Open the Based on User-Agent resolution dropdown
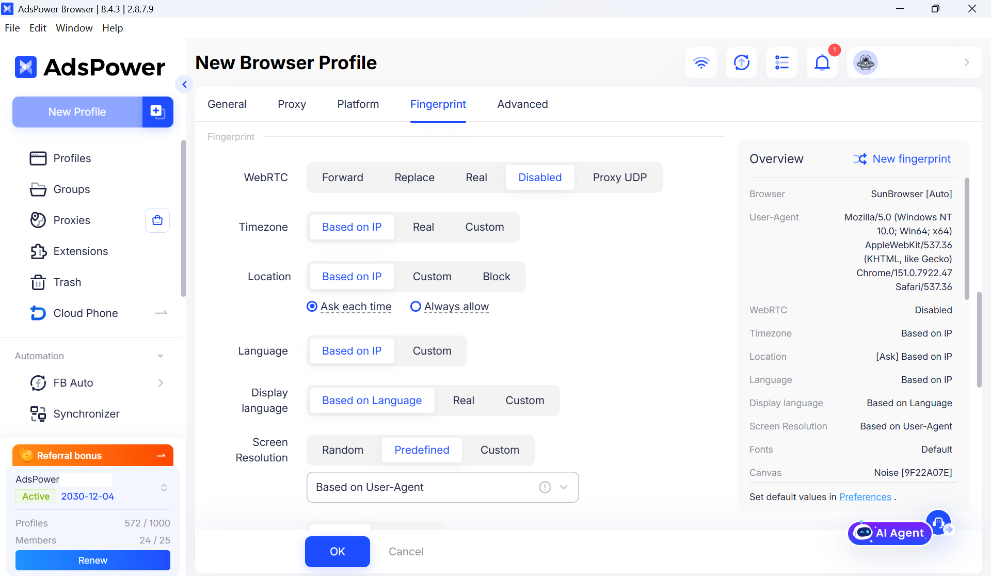Screen dimensions: 991x576 click(x=443, y=487)
